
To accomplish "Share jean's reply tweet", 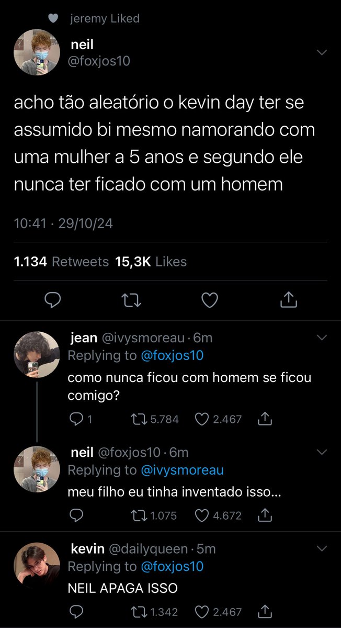I will pyautogui.click(x=265, y=419).
